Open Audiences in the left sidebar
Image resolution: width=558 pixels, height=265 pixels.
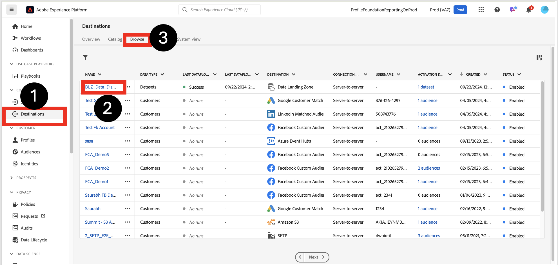tap(30, 152)
